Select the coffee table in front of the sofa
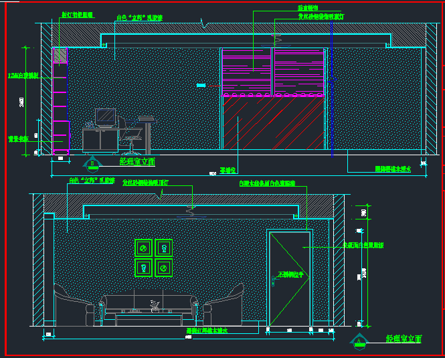The image size is (445, 358). pyautogui.click(x=149, y=319)
